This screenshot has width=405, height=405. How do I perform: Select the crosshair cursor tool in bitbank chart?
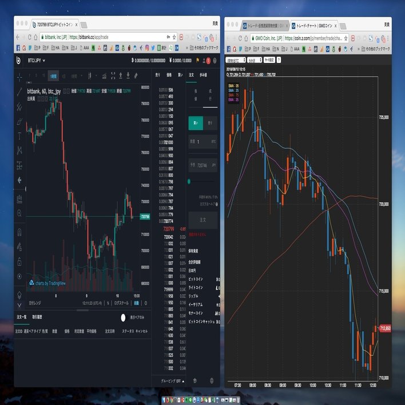(x=19, y=77)
